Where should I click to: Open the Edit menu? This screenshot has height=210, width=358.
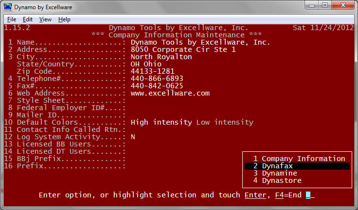[28, 19]
